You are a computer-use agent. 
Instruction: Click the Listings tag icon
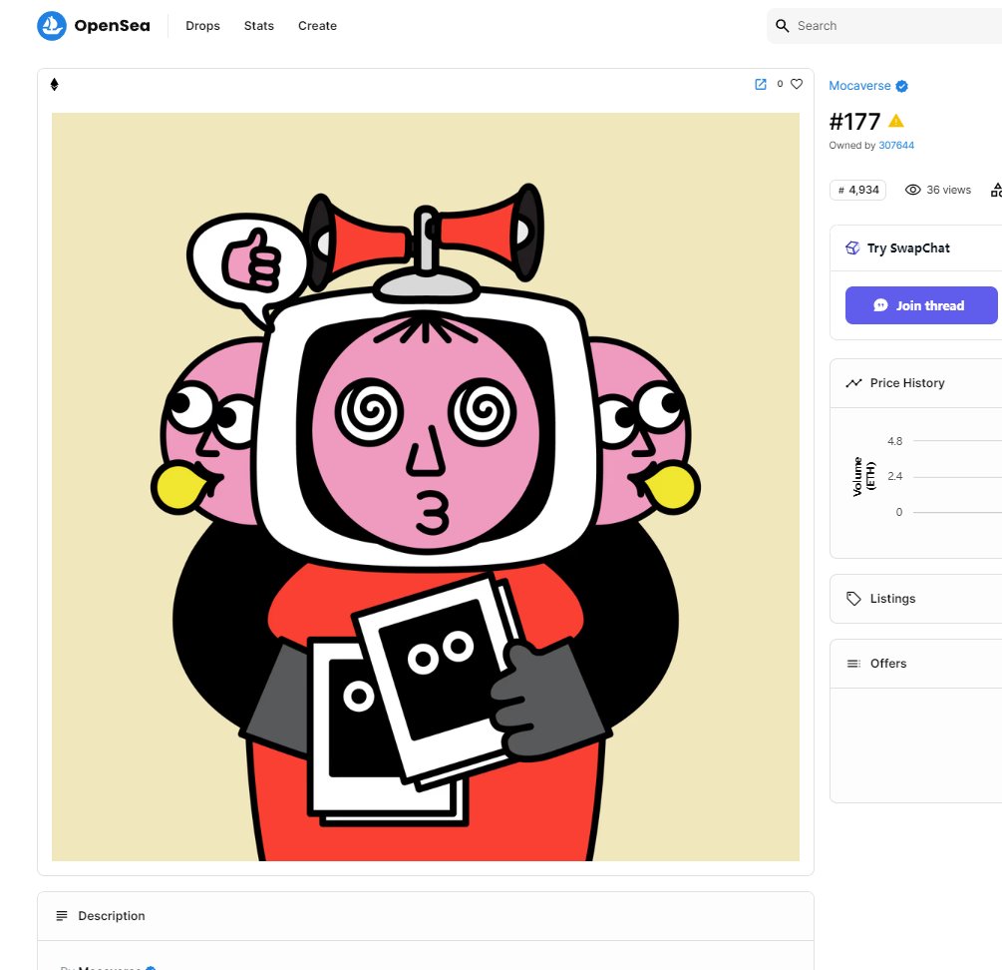point(853,599)
